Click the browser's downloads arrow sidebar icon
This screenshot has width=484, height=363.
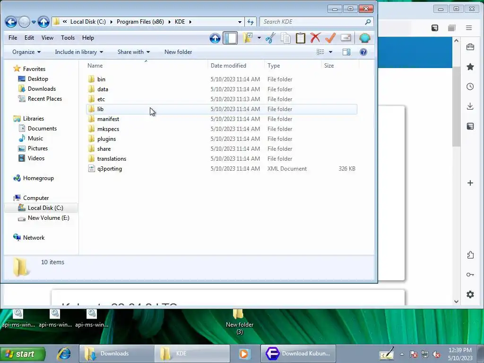tap(470, 106)
